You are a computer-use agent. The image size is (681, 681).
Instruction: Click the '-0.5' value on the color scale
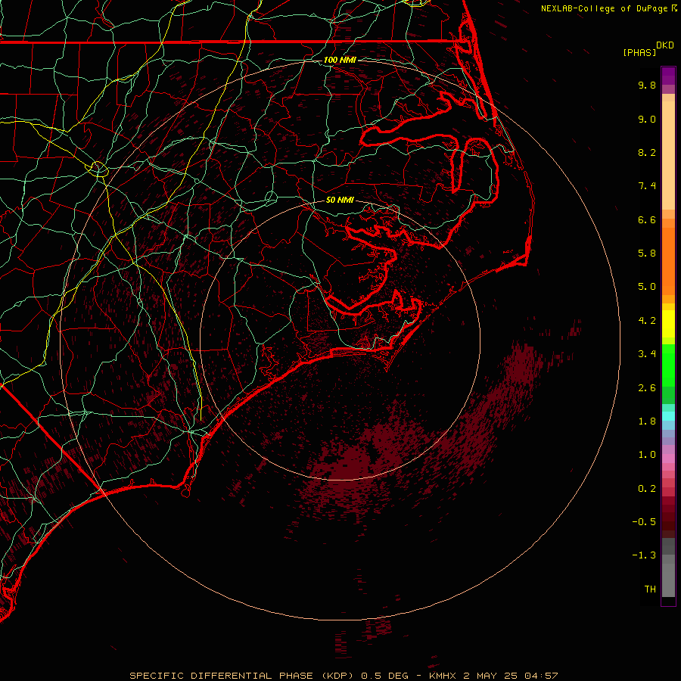pyautogui.click(x=644, y=522)
